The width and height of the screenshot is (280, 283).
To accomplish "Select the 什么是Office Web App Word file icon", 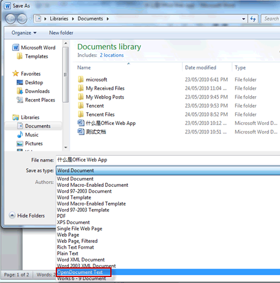I will coord(81,123).
